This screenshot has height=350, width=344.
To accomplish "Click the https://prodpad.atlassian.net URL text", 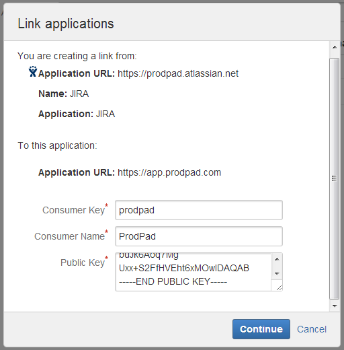I will pyautogui.click(x=178, y=73).
